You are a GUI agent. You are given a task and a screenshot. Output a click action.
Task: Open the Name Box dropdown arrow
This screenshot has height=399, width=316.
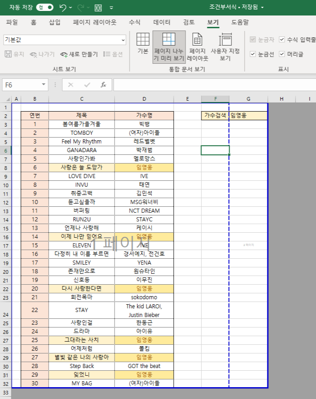44,84
